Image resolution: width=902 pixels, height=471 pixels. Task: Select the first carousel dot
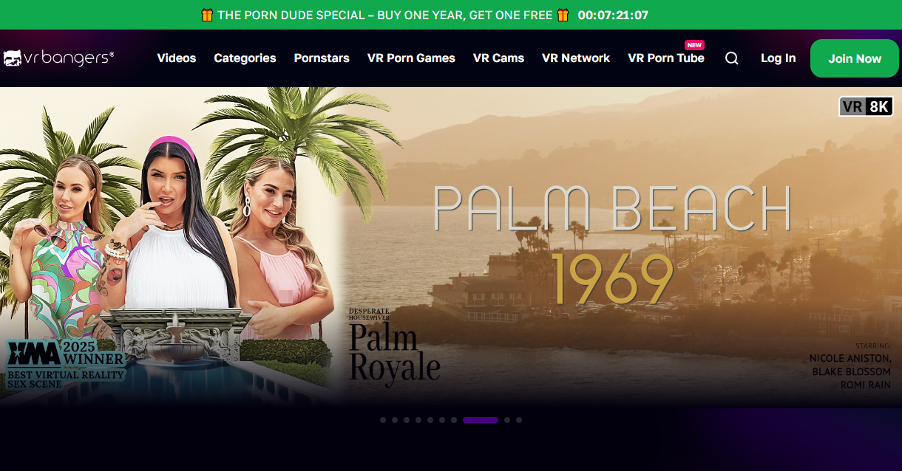tap(383, 420)
